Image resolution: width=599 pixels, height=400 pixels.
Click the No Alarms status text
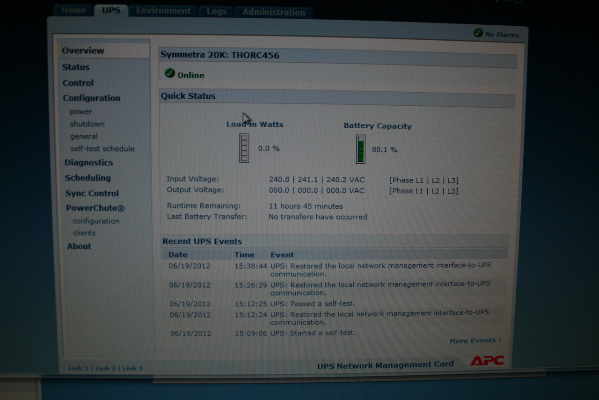[502, 34]
